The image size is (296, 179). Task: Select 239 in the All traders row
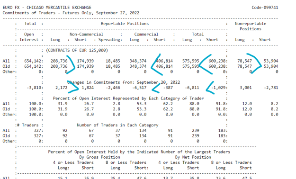click(196, 130)
